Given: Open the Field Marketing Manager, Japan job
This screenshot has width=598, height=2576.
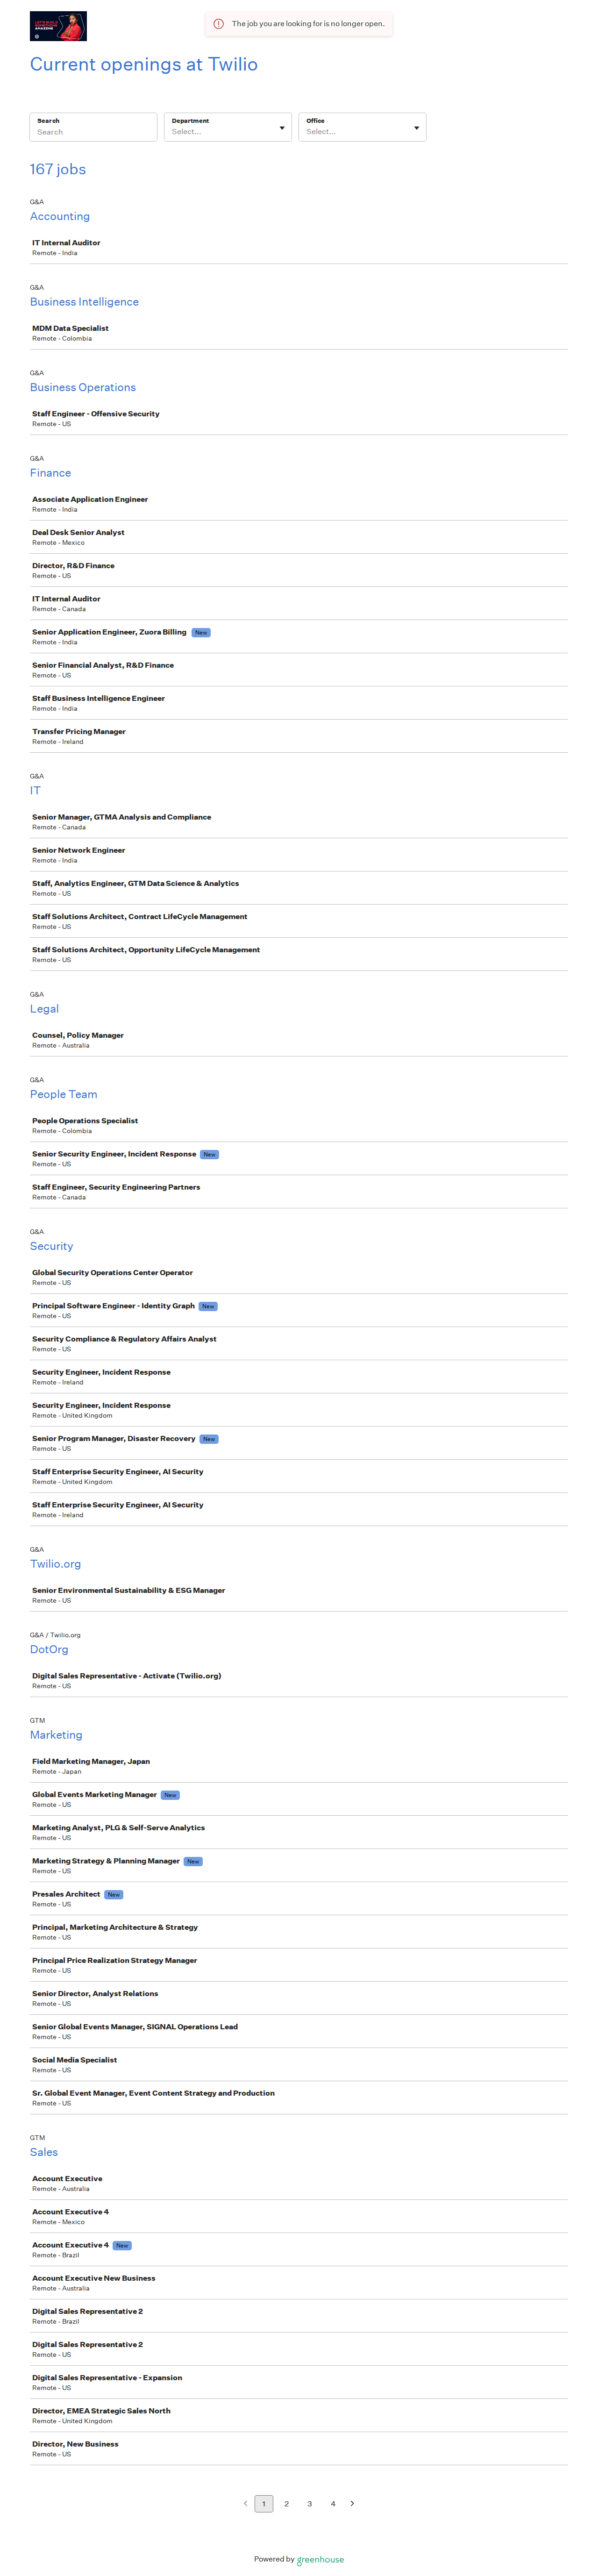Looking at the screenshot, I should coord(299,1766).
